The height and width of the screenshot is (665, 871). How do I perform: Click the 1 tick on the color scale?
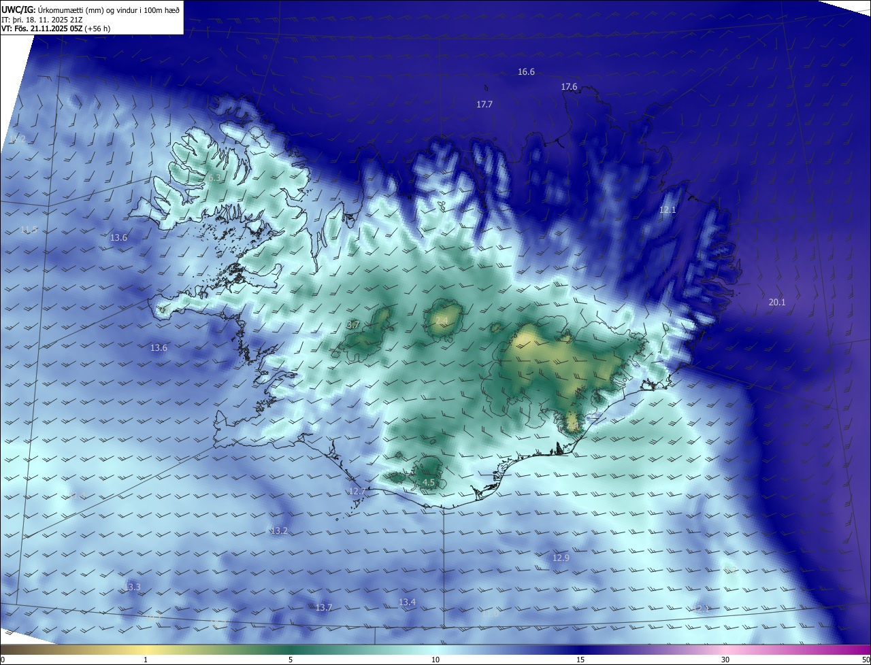(146, 660)
